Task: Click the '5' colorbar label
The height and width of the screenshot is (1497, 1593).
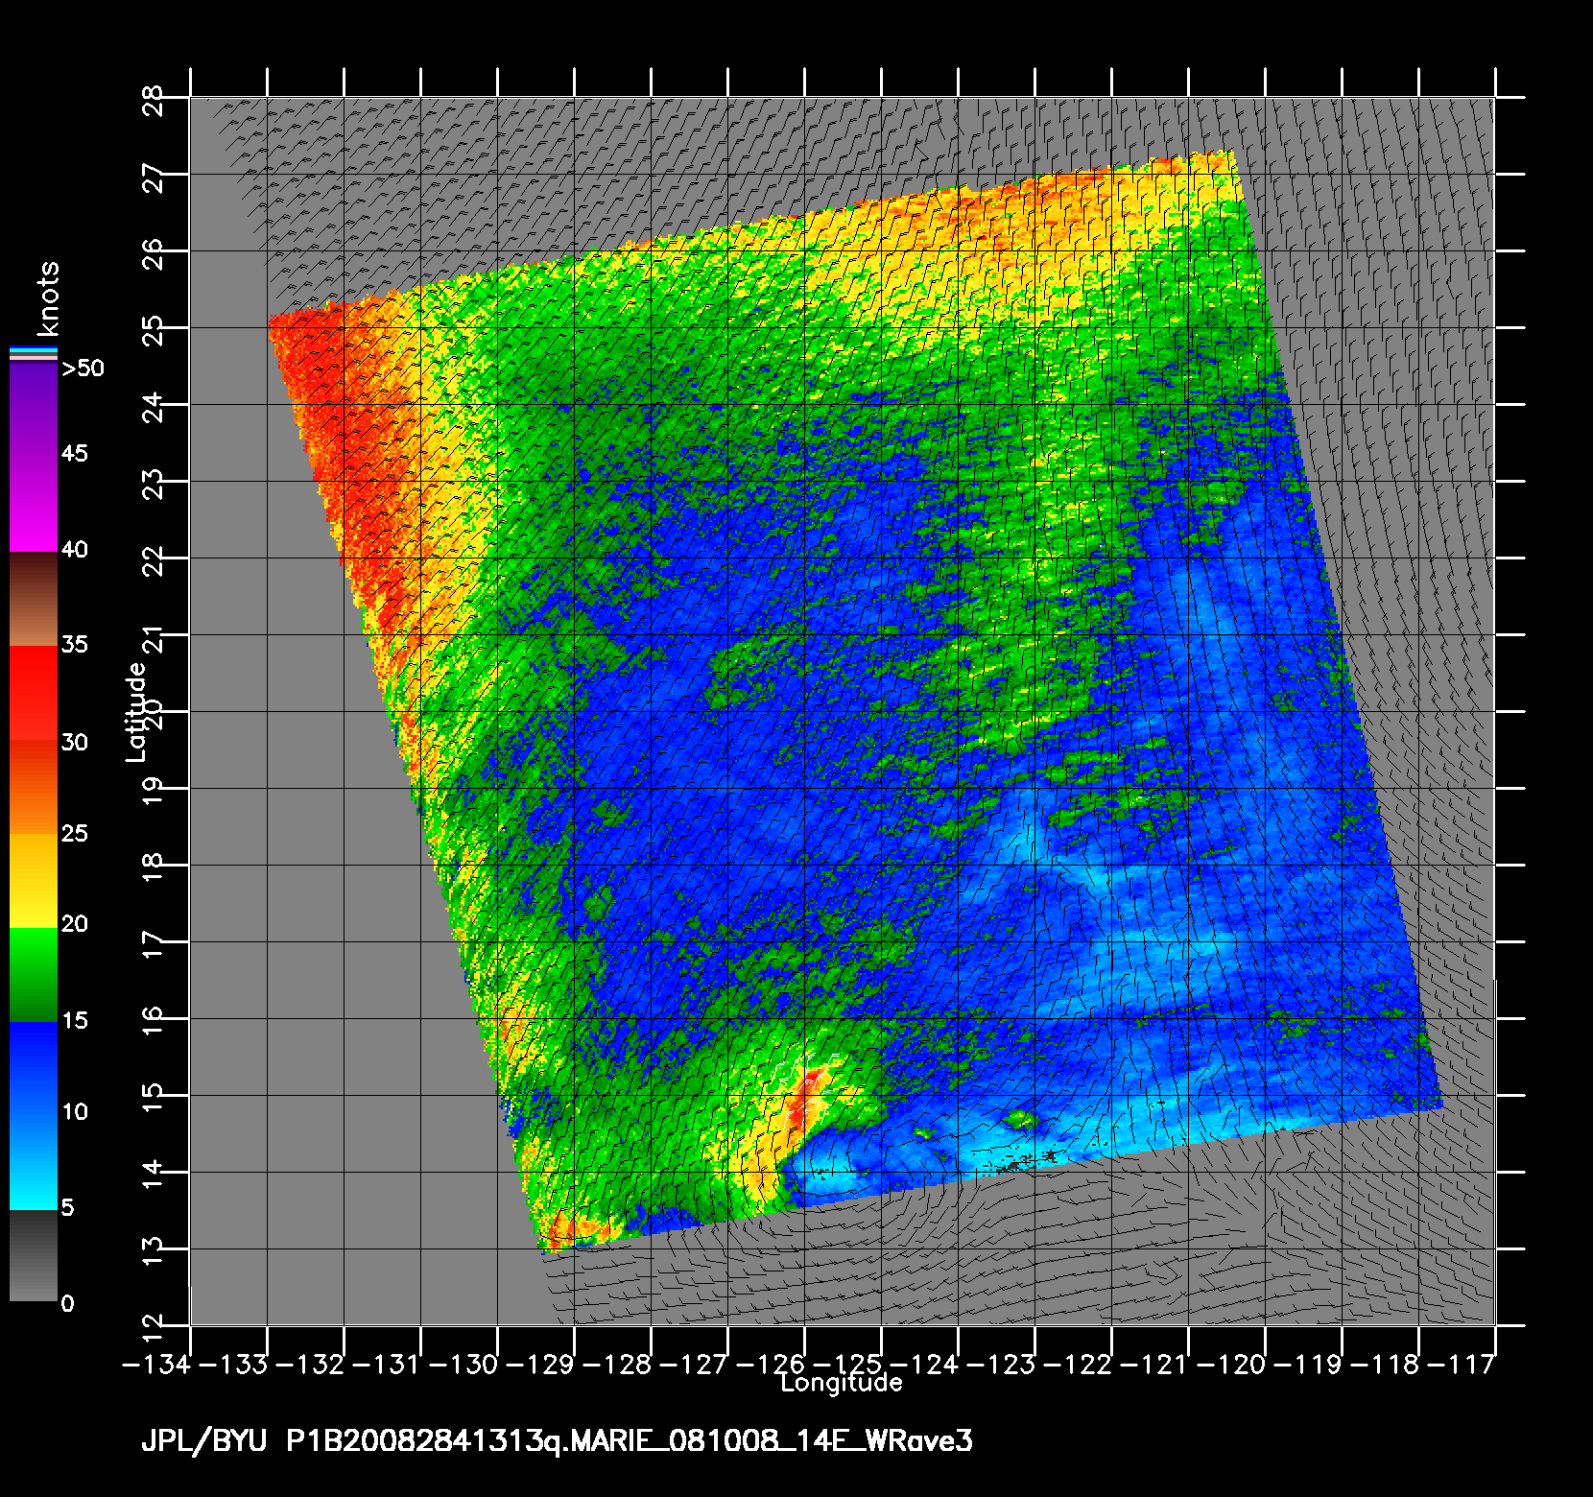Action: pyautogui.click(x=67, y=1207)
